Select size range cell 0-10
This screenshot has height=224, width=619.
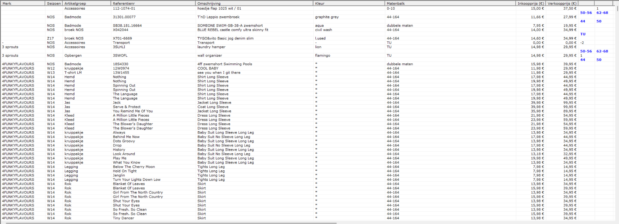[391, 8]
